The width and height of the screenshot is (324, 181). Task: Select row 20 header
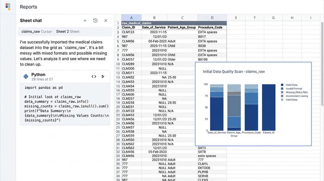(x=118, y=107)
